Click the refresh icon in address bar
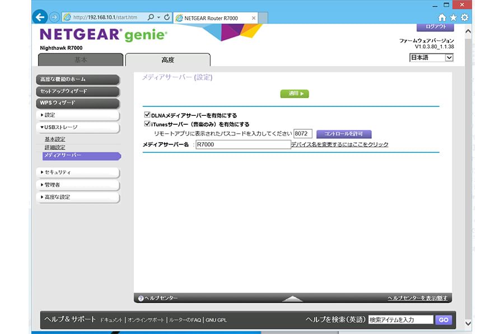504x334 pixels. pos(167,17)
